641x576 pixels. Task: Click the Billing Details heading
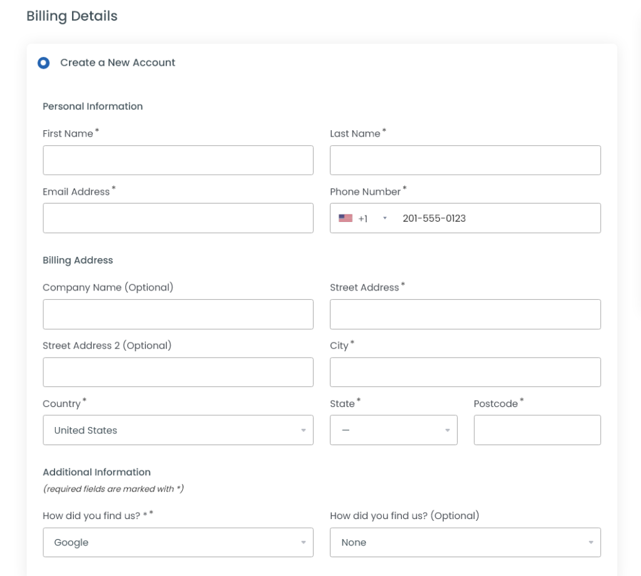(x=72, y=16)
